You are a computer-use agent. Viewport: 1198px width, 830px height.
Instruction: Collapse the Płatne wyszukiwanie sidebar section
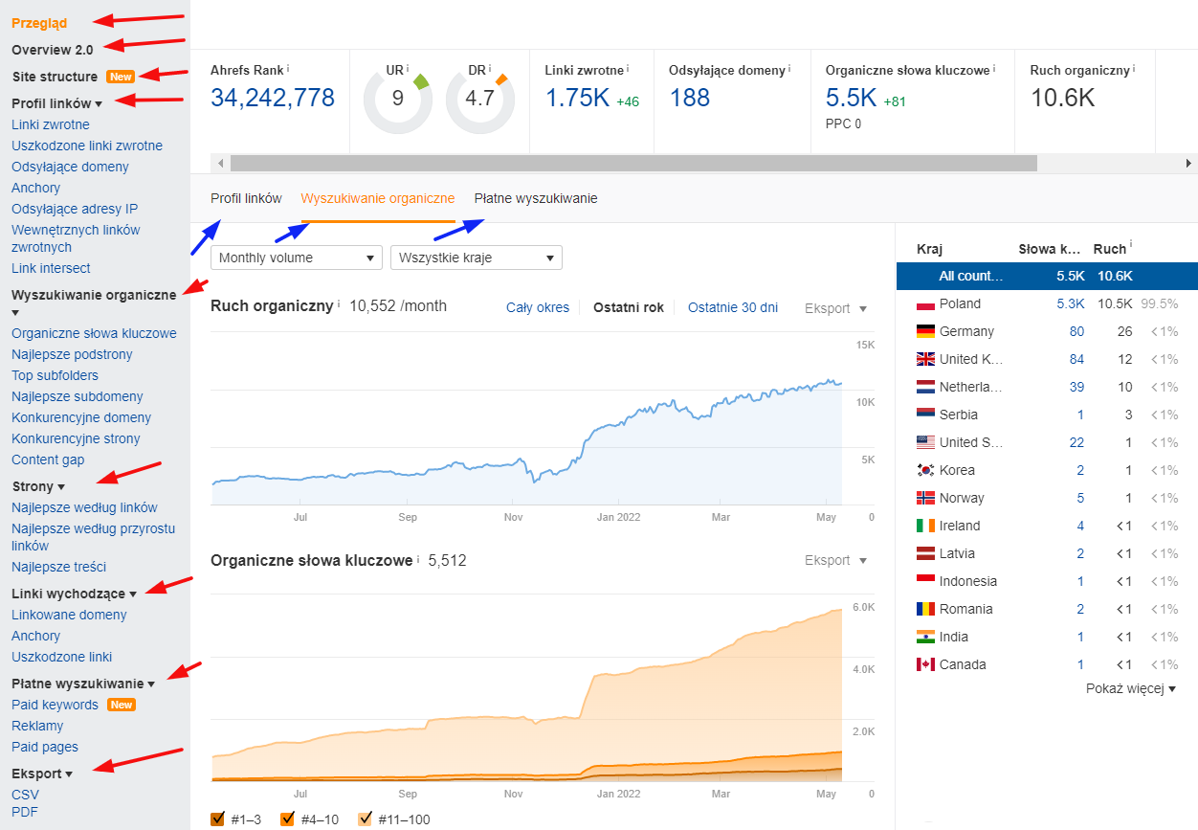[83, 684]
